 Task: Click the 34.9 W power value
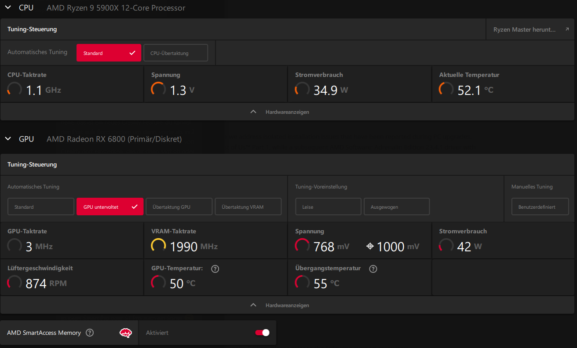point(331,91)
